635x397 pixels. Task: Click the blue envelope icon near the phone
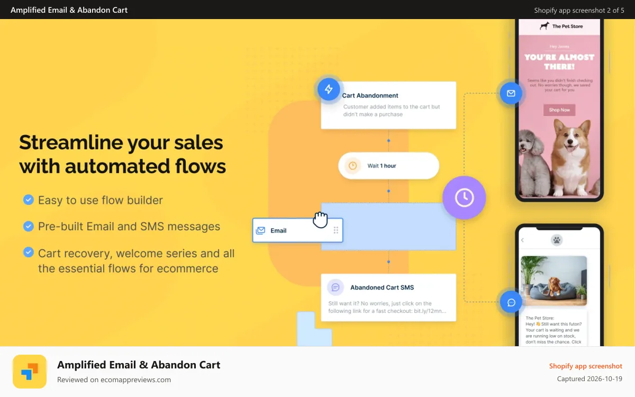[511, 93]
